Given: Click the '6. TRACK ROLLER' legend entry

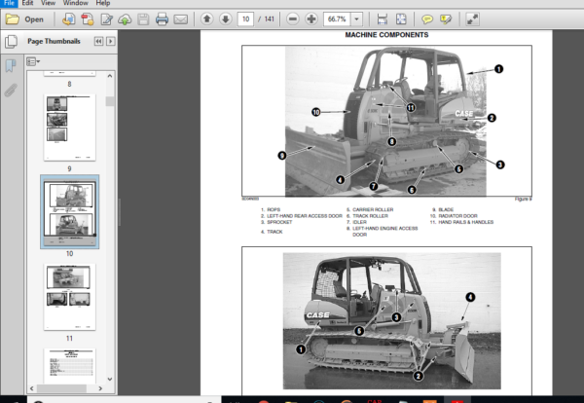Looking at the screenshot, I should pos(367,216).
